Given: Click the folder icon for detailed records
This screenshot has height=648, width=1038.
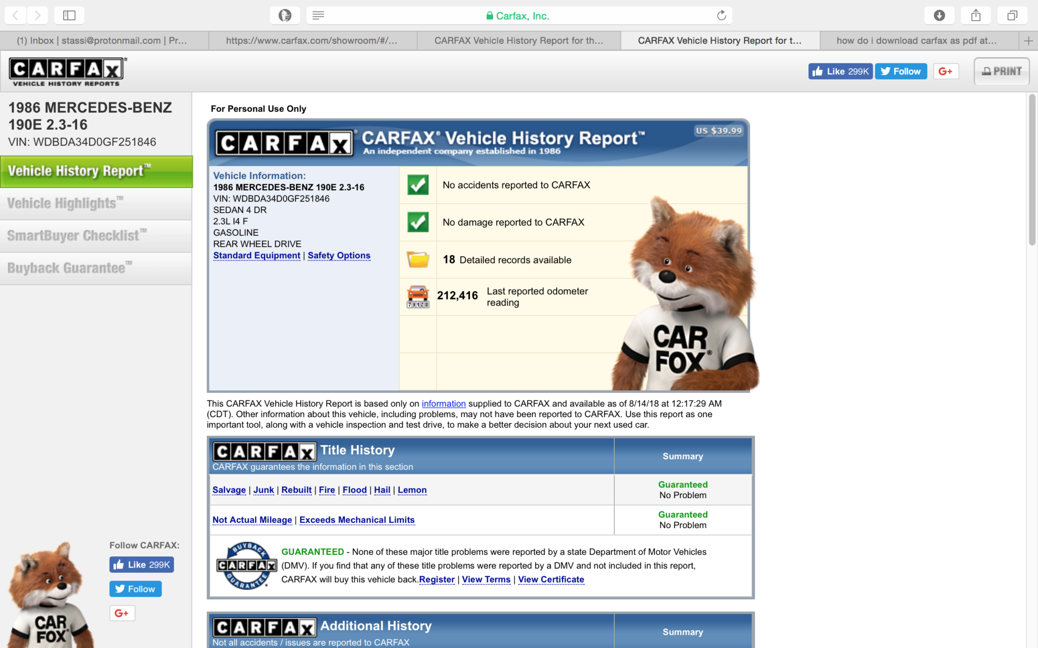Looking at the screenshot, I should pyautogui.click(x=418, y=259).
